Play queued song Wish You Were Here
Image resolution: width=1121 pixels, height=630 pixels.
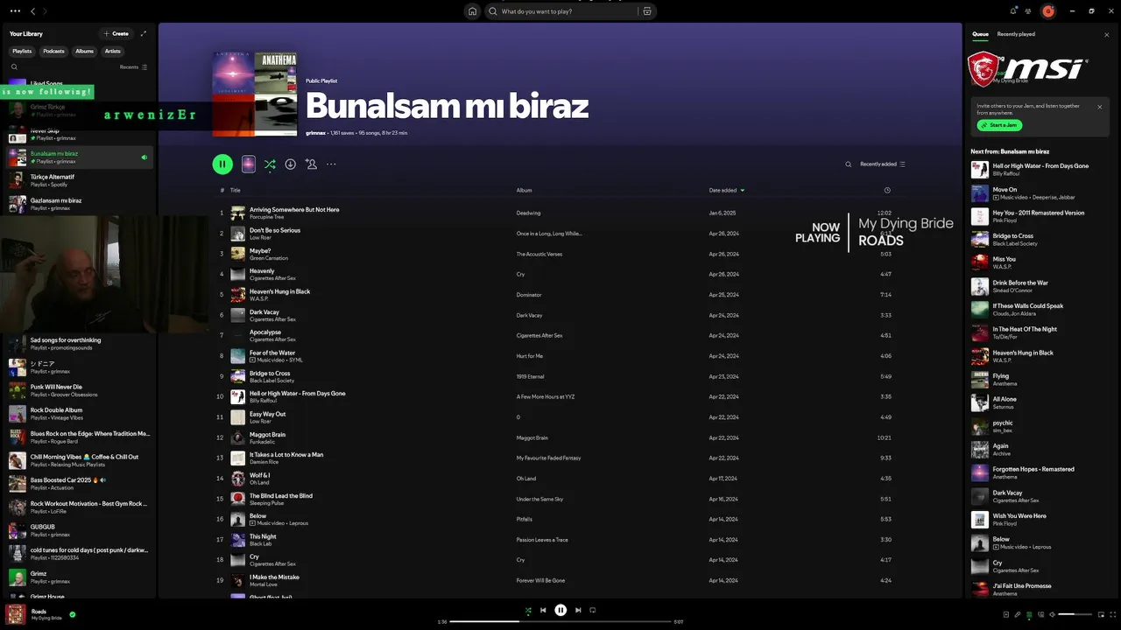(1038, 519)
